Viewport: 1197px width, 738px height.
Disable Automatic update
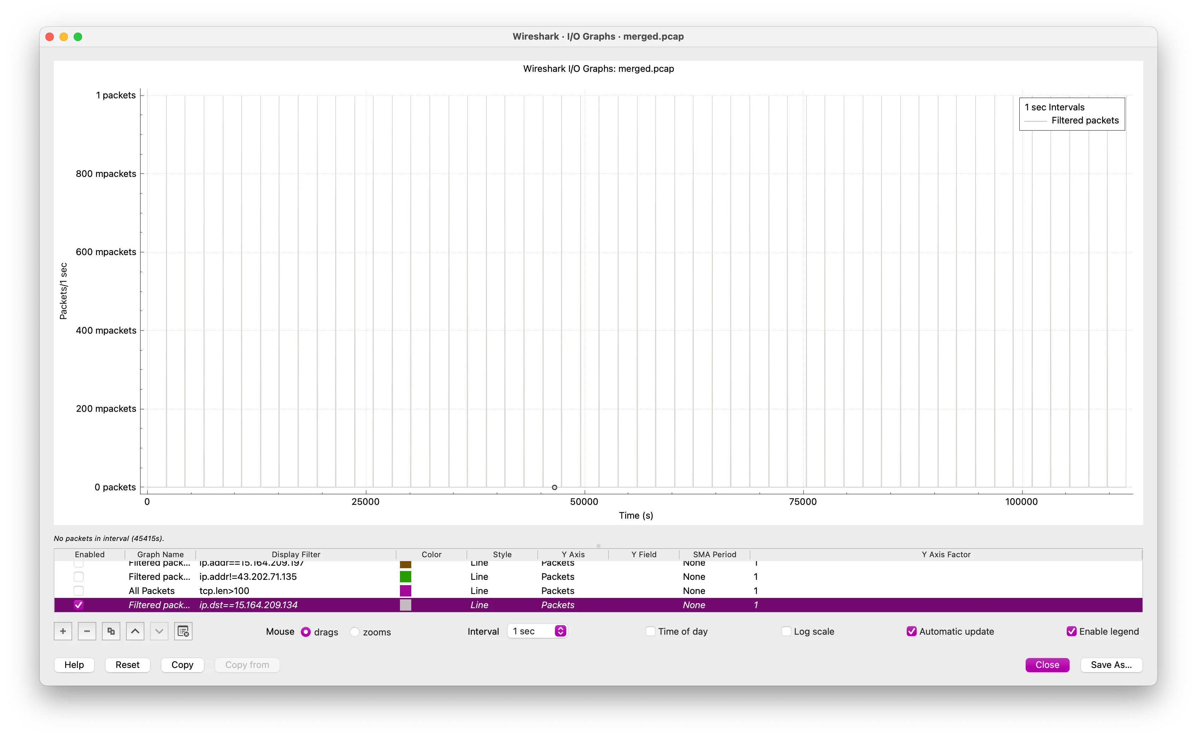coord(911,630)
